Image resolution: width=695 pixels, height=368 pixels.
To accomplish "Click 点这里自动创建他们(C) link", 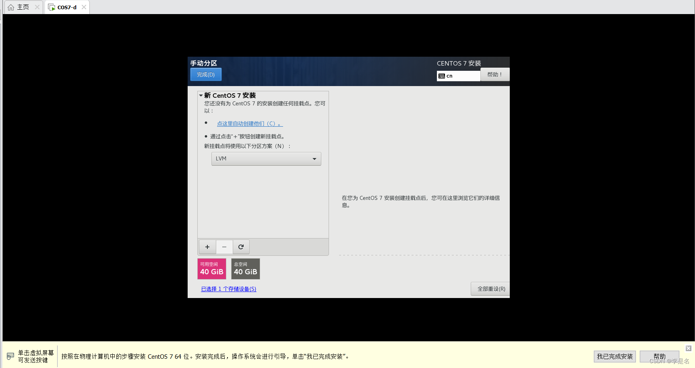I will 250,123.
